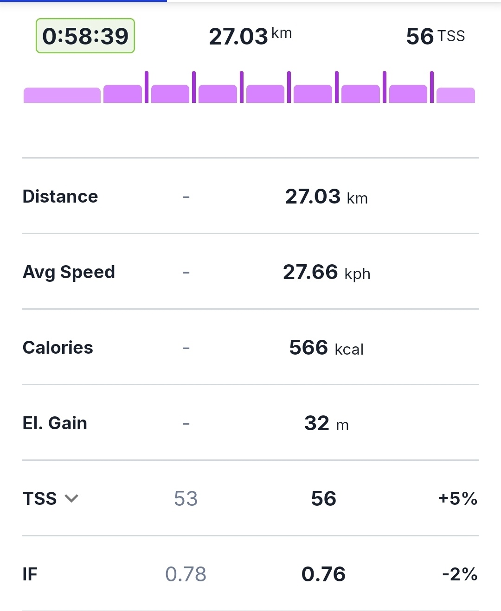Select the last cool-down block in the workout chart
Screen dimensions: 501x611
click(x=456, y=95)
